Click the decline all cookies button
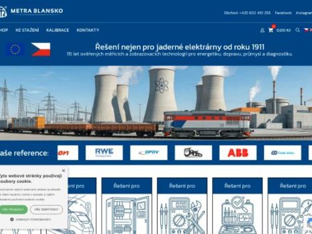Screen dimensions: 312x234 (46, 210)
